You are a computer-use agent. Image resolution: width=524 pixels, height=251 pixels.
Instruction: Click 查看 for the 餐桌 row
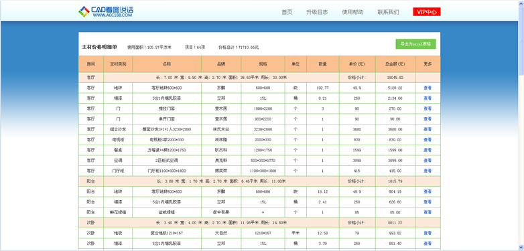click(428, 150)
